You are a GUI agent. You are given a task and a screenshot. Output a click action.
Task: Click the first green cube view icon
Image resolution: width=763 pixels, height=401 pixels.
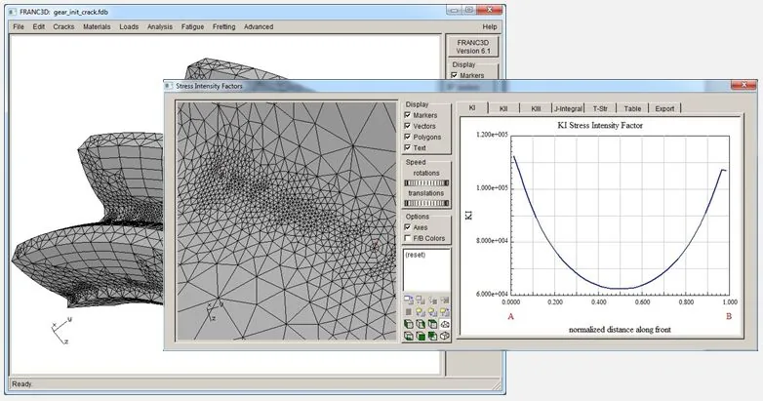click(x=409, y=324)
